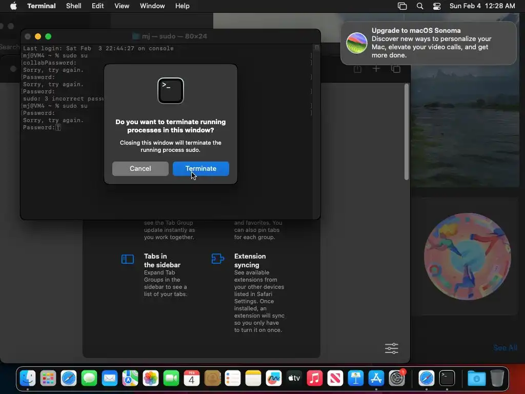Open the Help menu
The height and width of the screenshot is (394, 525).
coord(183,6)
